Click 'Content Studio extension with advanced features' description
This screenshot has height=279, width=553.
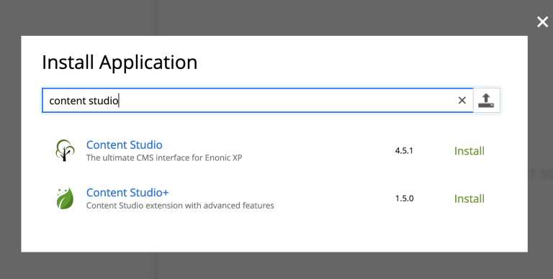[180, 206]
